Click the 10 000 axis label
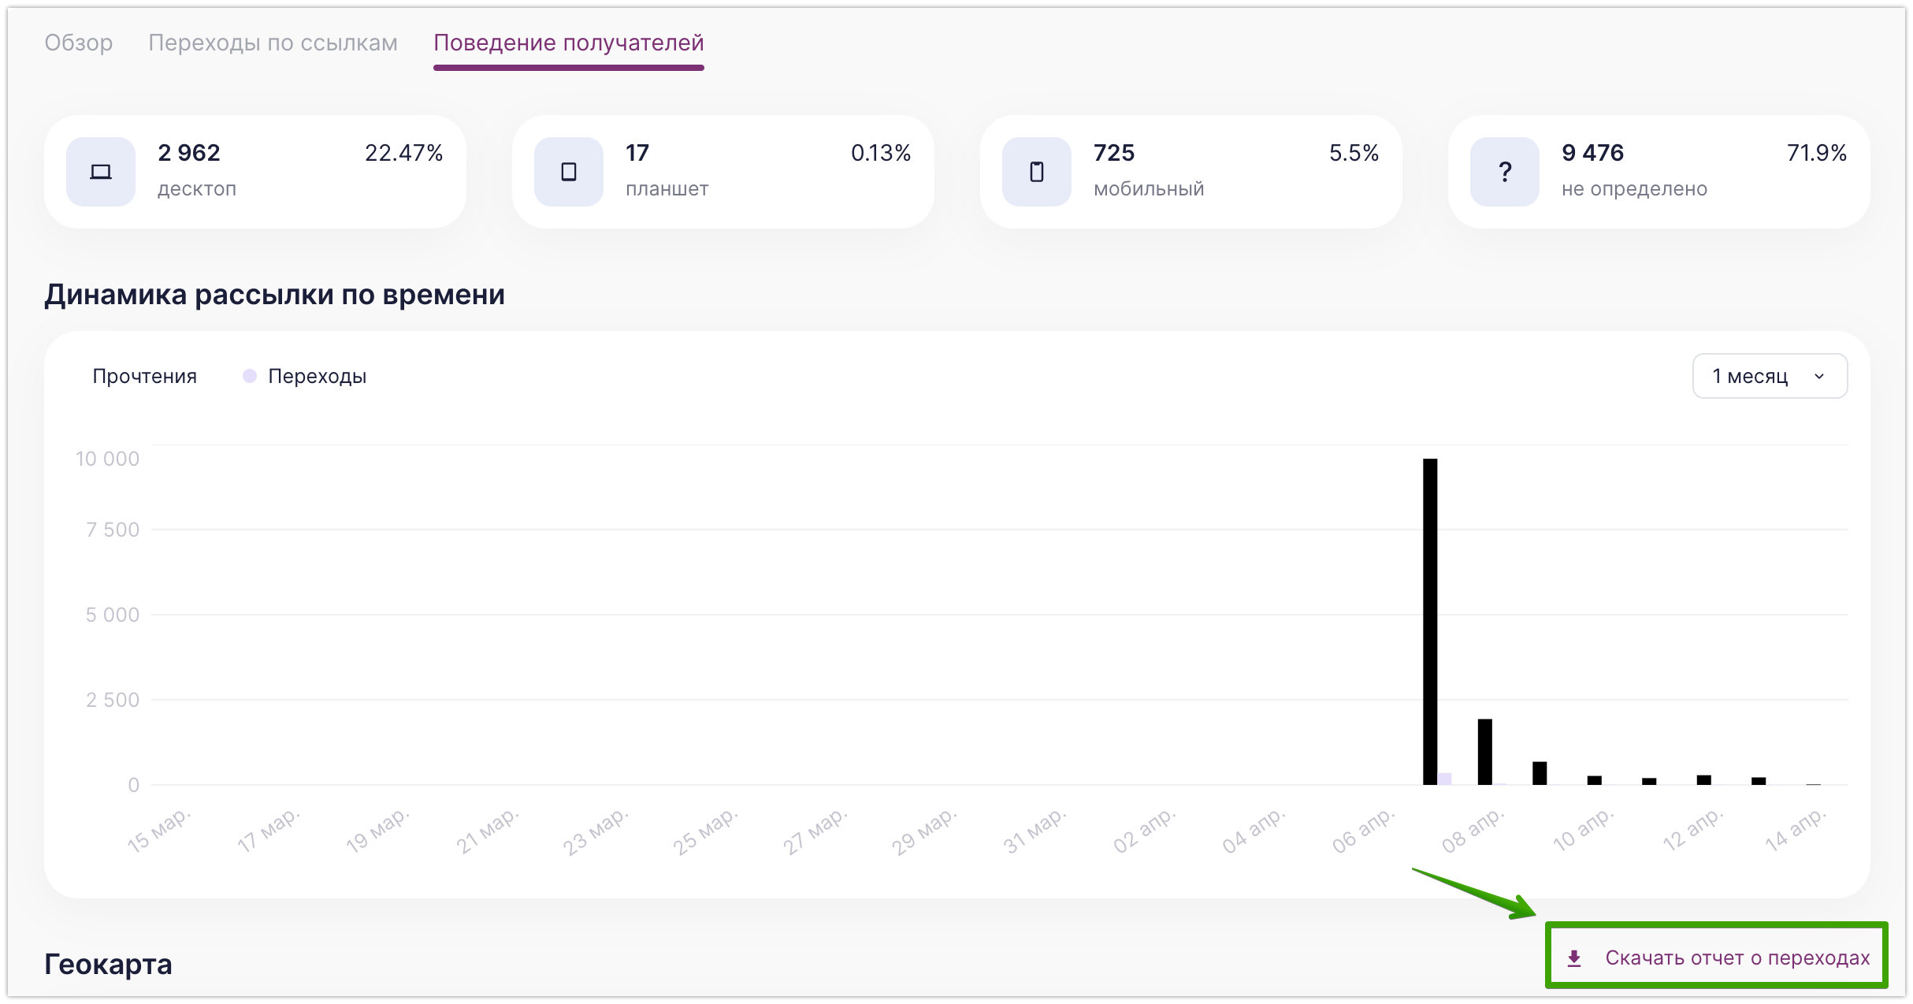The image size is (1913, 1004). tap(107, 459)
